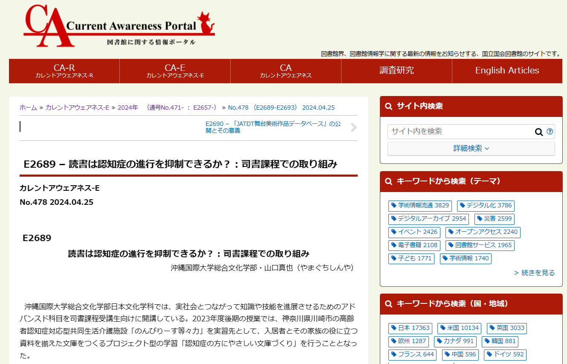Click the No.478 issue breadcrumb link

[x=281, y=108]
